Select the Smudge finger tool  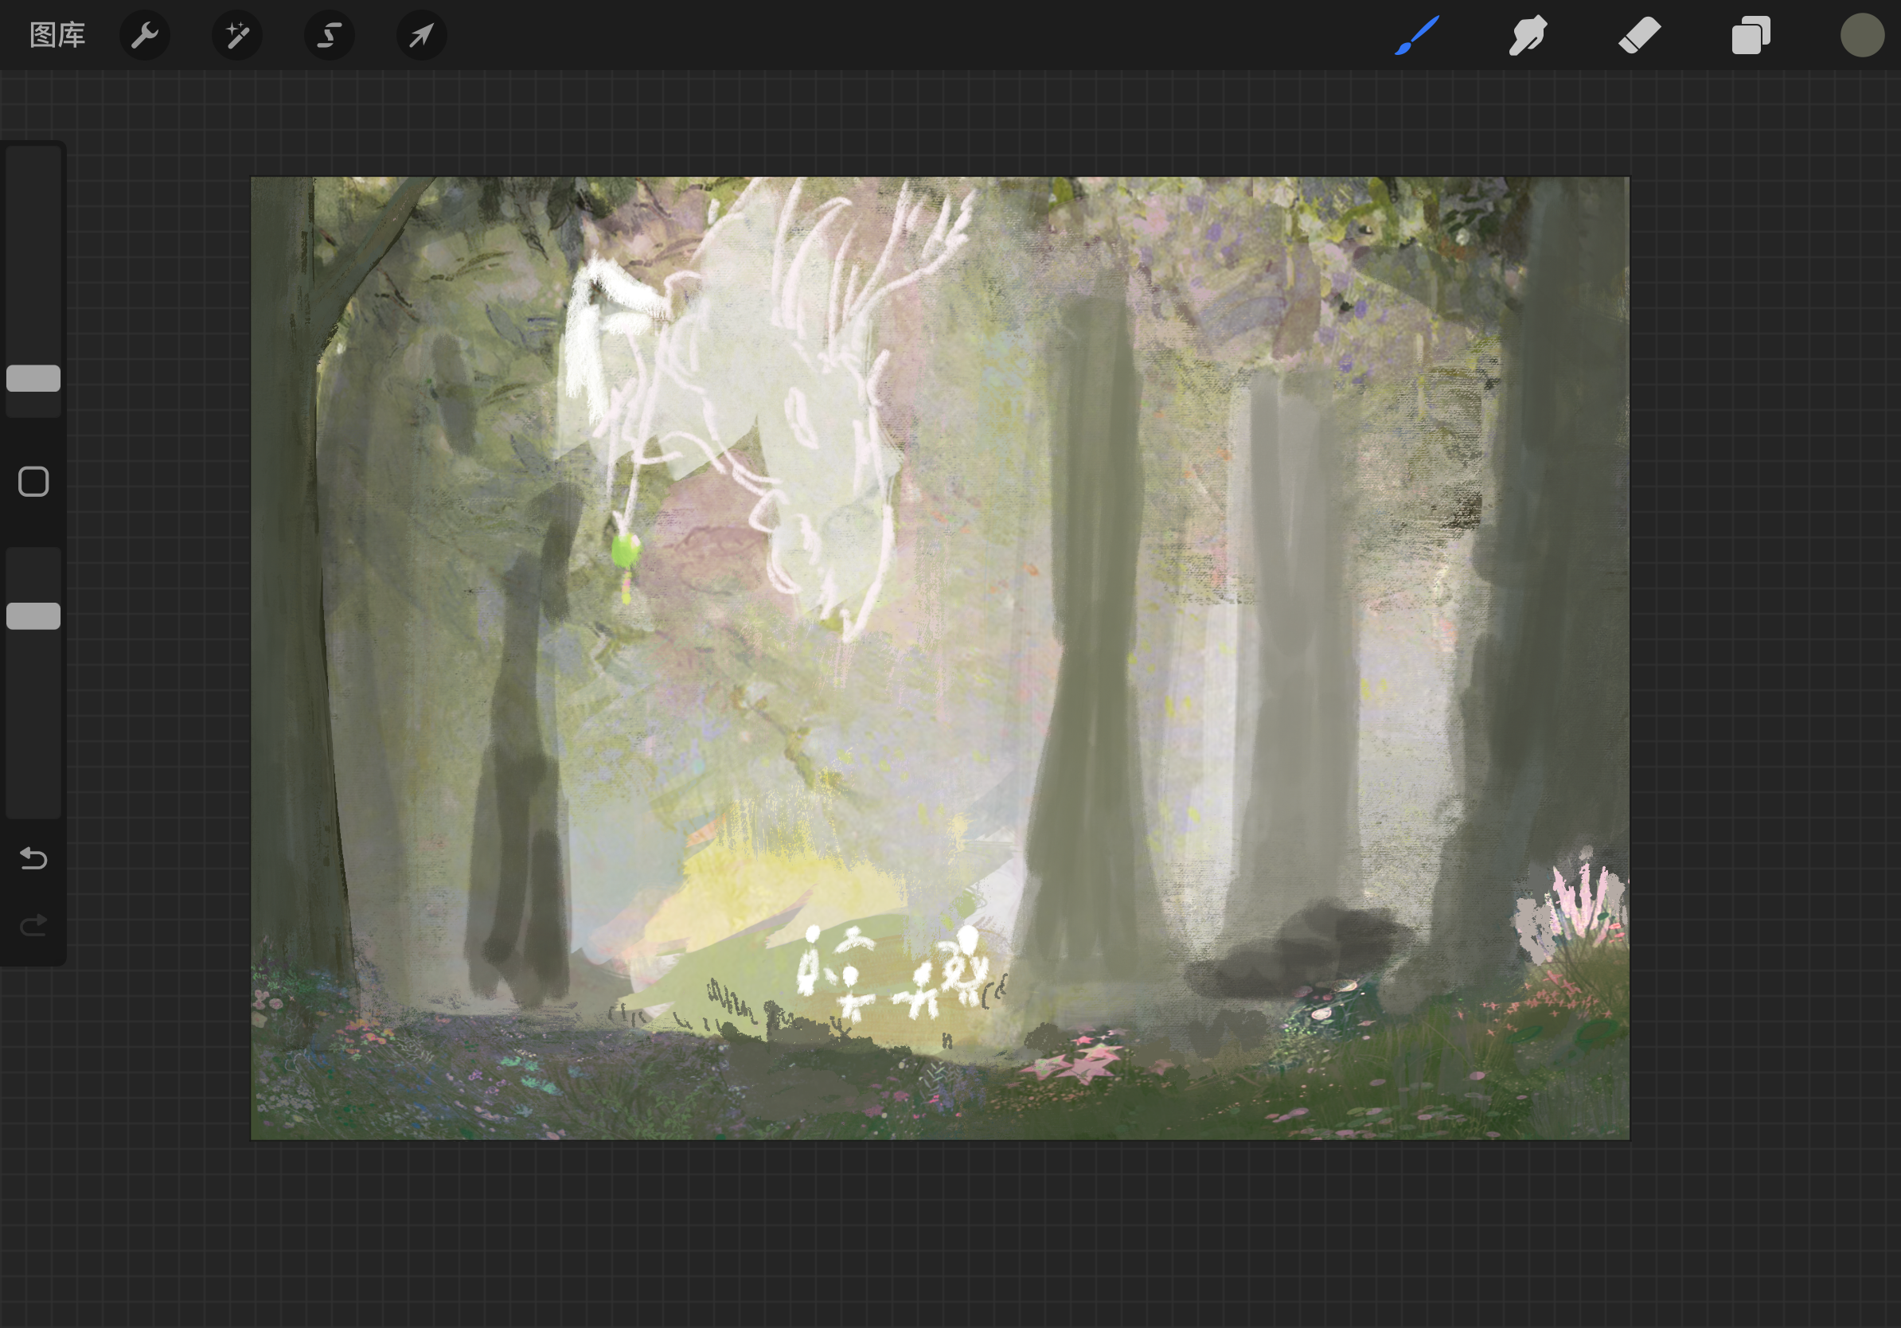(x=1528, y=35)
